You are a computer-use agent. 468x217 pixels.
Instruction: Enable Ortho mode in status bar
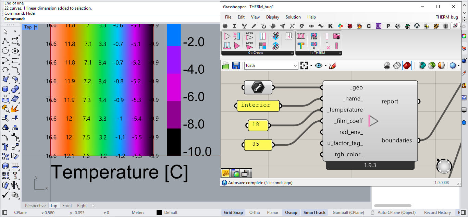point(255,213)
